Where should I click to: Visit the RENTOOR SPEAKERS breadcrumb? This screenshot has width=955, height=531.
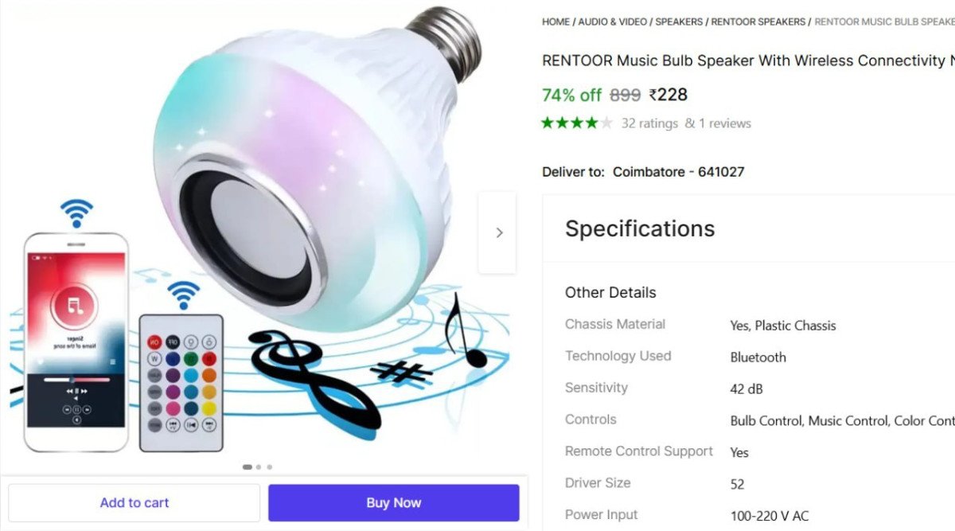point(757,21)
